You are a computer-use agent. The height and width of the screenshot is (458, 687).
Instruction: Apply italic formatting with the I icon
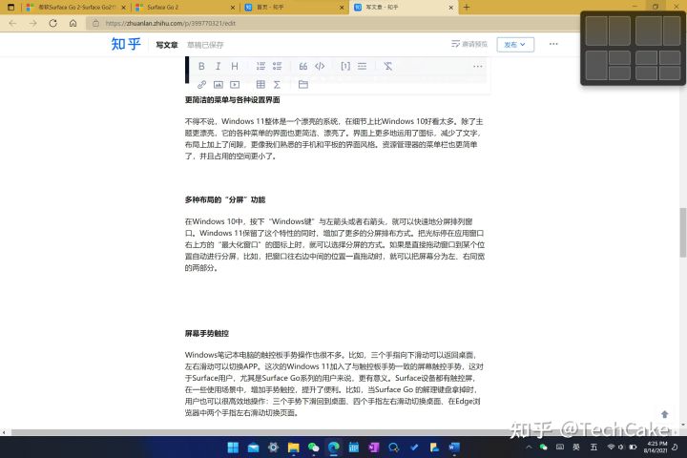point(218,66)
